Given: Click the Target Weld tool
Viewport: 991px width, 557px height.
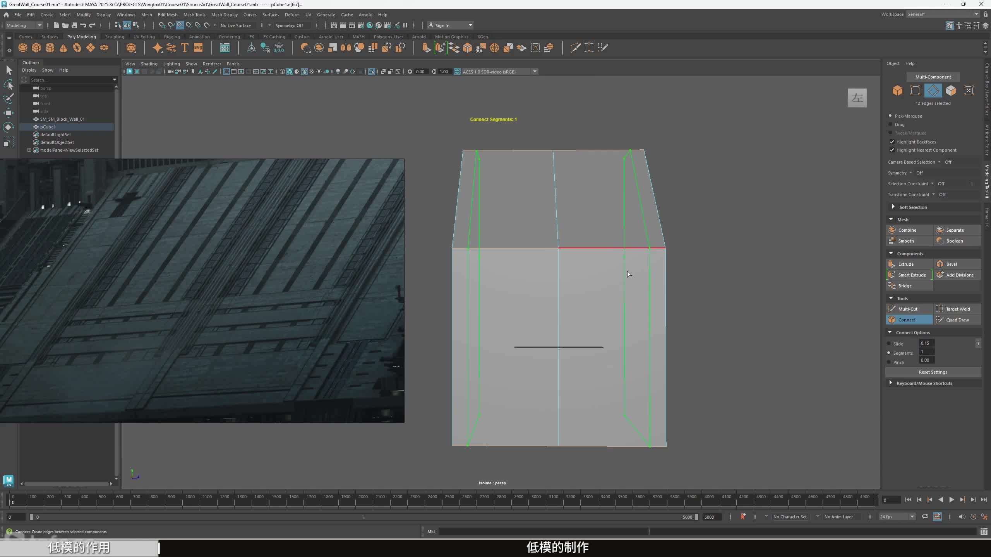Looking at the screenshot, I should 957,309.
